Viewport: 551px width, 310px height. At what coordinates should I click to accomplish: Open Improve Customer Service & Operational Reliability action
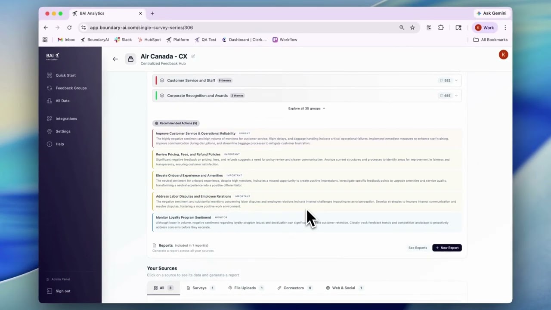point(307,138)
